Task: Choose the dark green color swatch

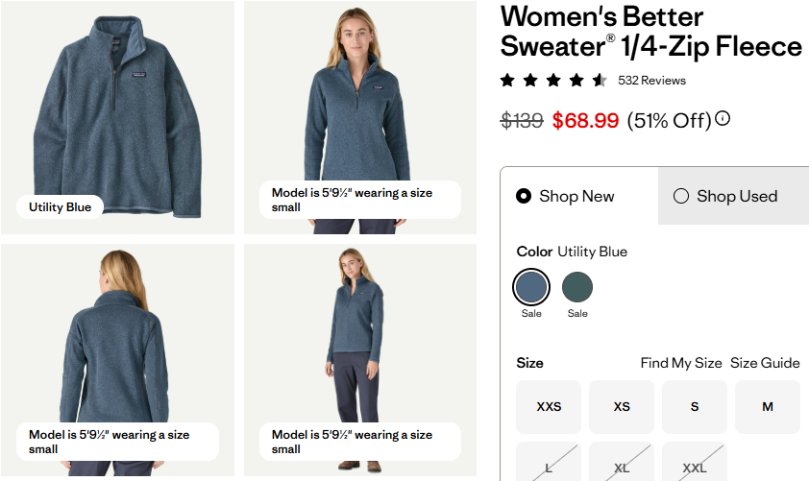Action: [577, 287]
